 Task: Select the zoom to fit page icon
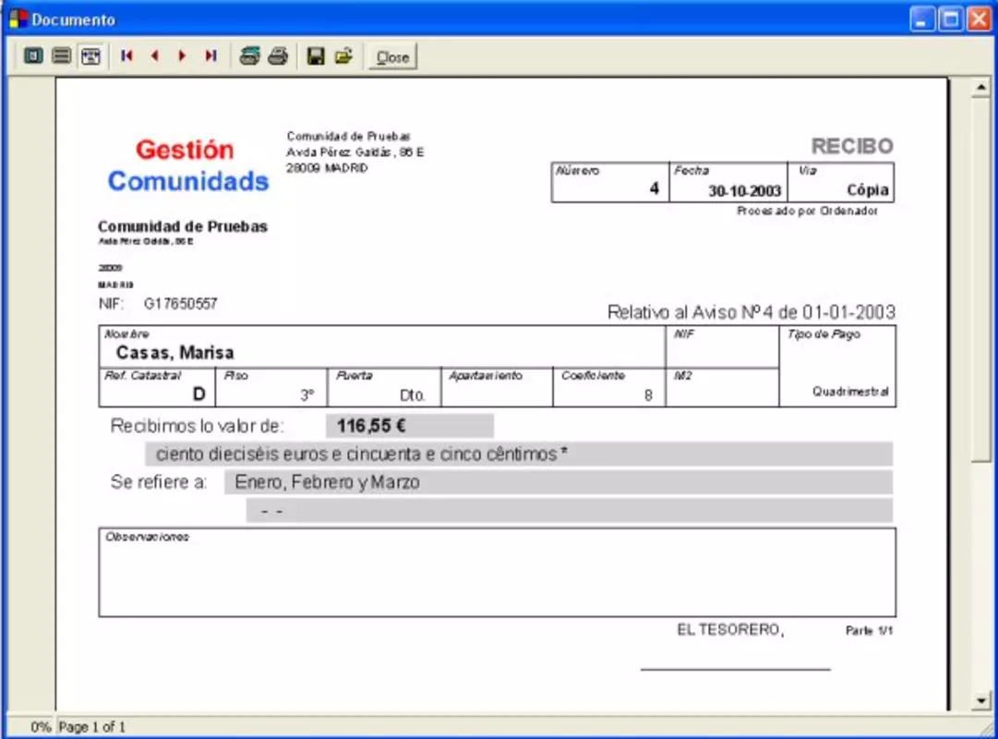33,56
